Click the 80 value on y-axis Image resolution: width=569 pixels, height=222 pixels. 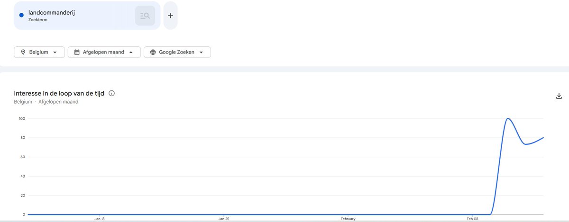pyautogui.click(x=23, y=138)
